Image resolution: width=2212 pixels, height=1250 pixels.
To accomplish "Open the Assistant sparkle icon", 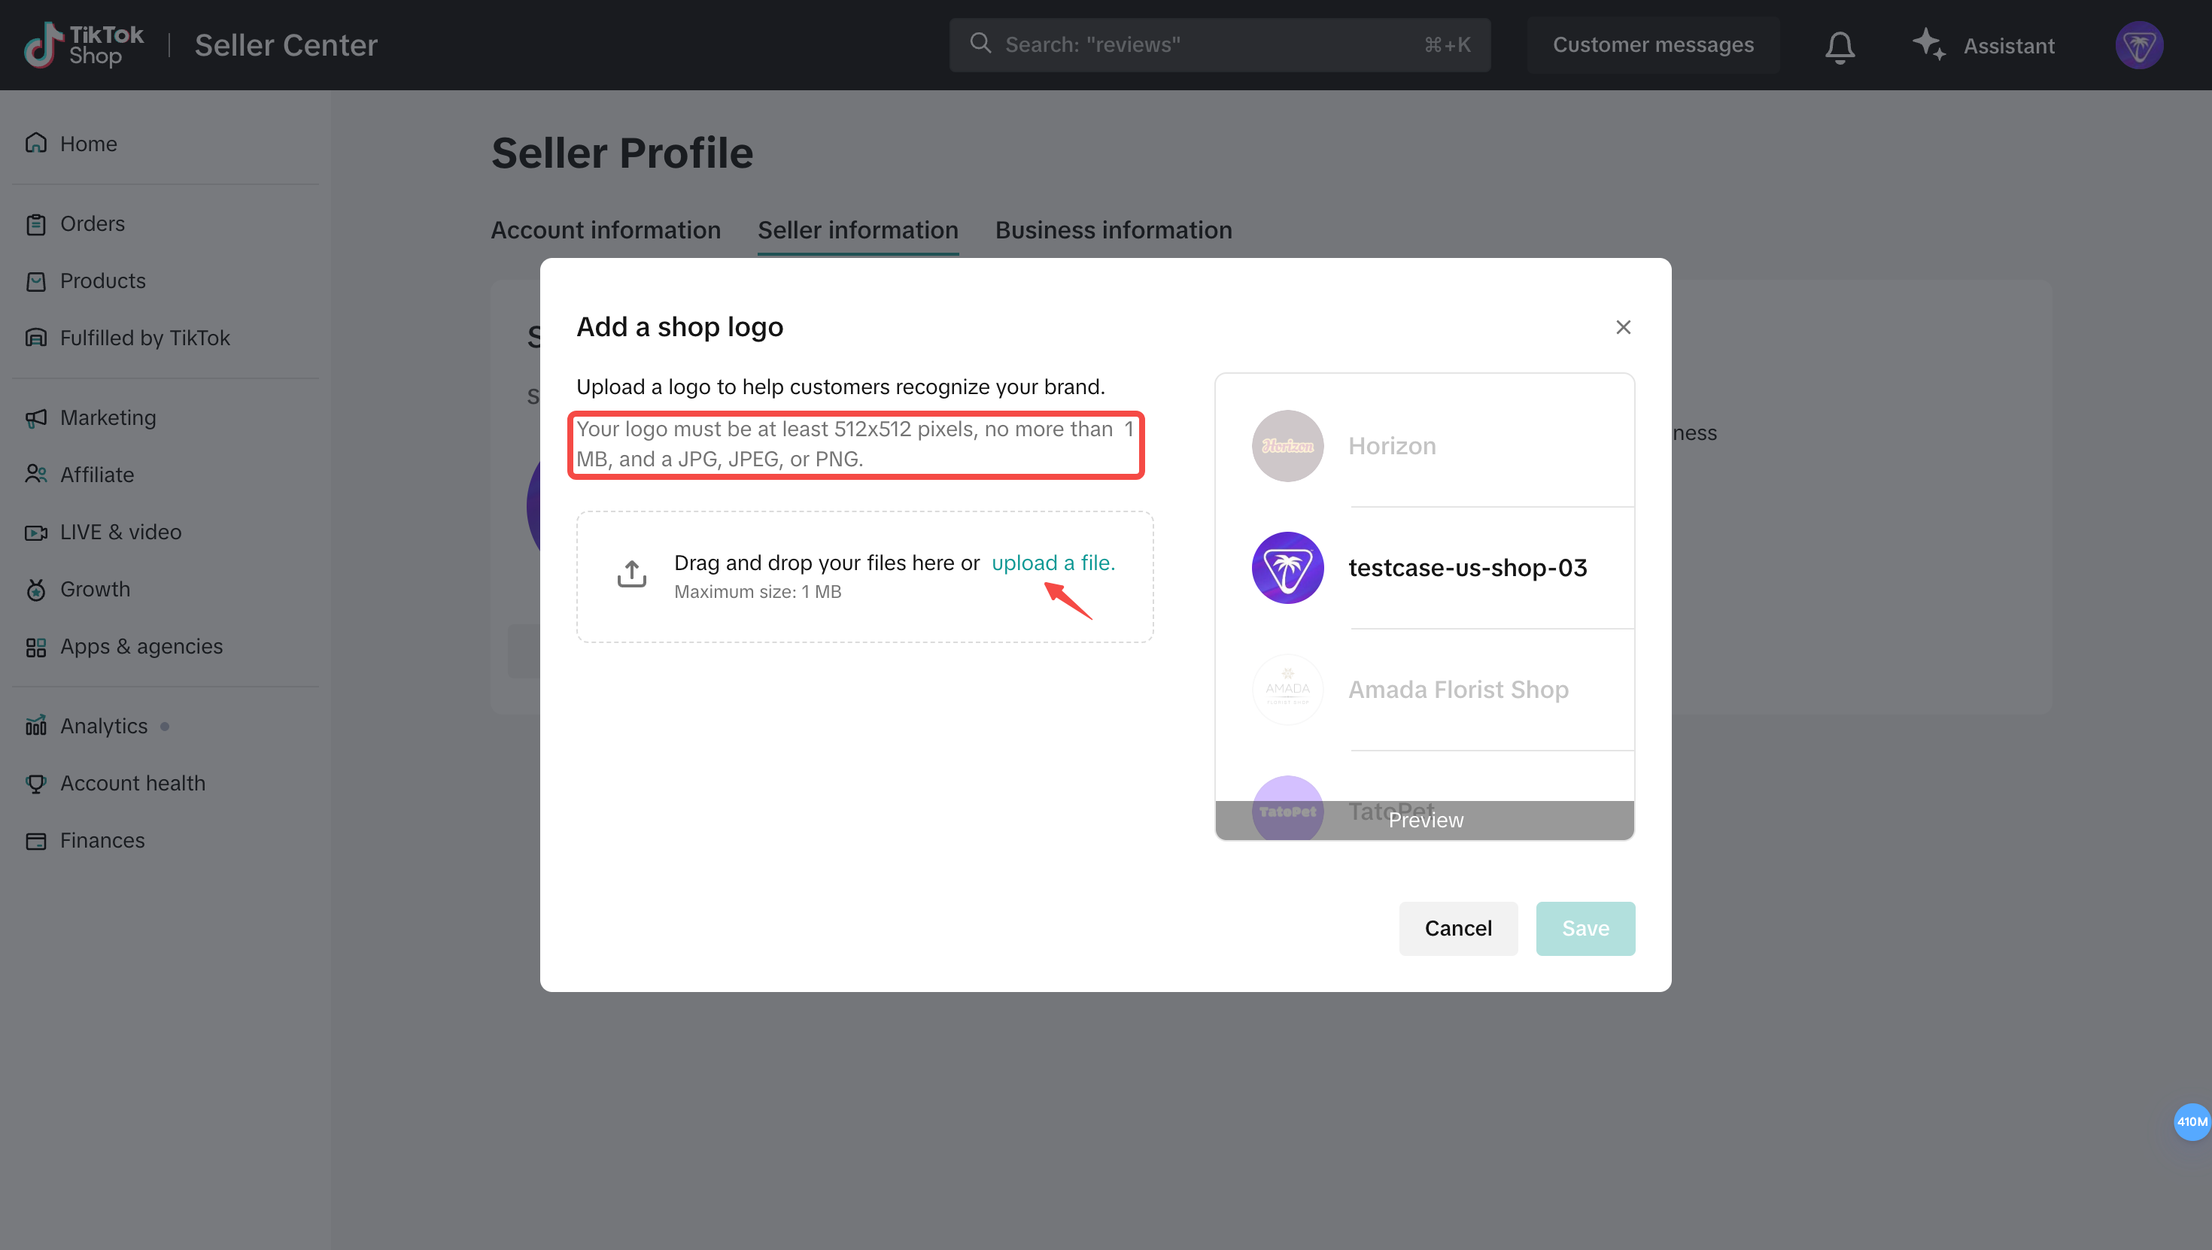I will click(1928, 44).
